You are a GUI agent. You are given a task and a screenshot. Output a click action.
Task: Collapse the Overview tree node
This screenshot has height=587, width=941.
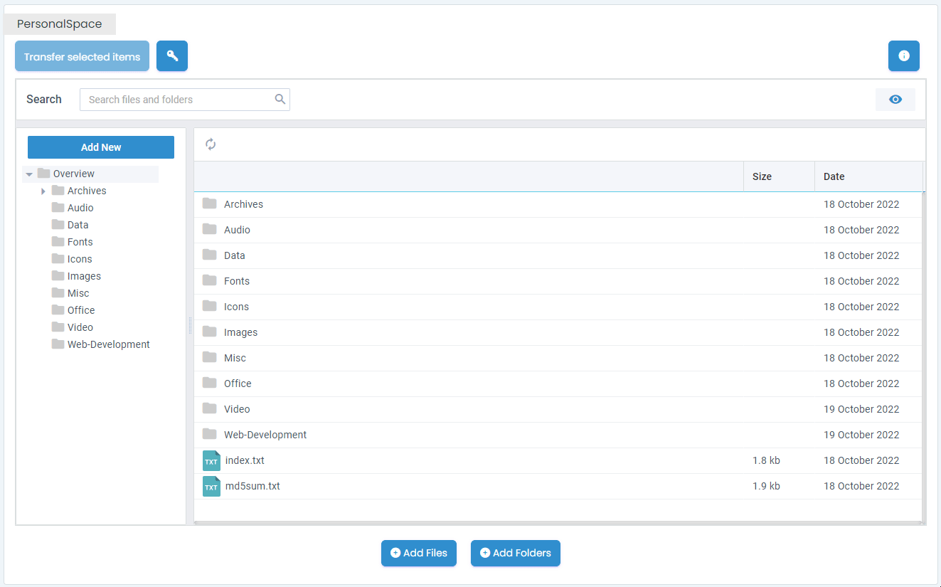click(x=29, y=174)
